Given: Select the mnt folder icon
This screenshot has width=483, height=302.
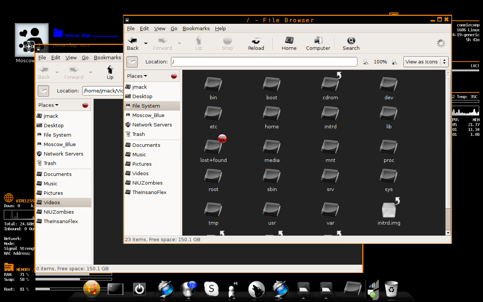Looking at the screenshot, I should click(x=330, y=147).
